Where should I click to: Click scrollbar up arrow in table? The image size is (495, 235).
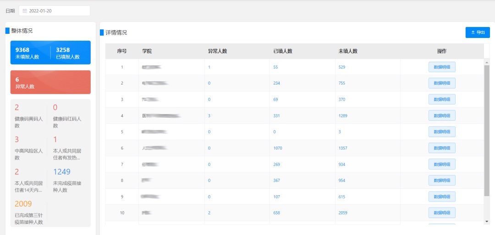[486, 62]
